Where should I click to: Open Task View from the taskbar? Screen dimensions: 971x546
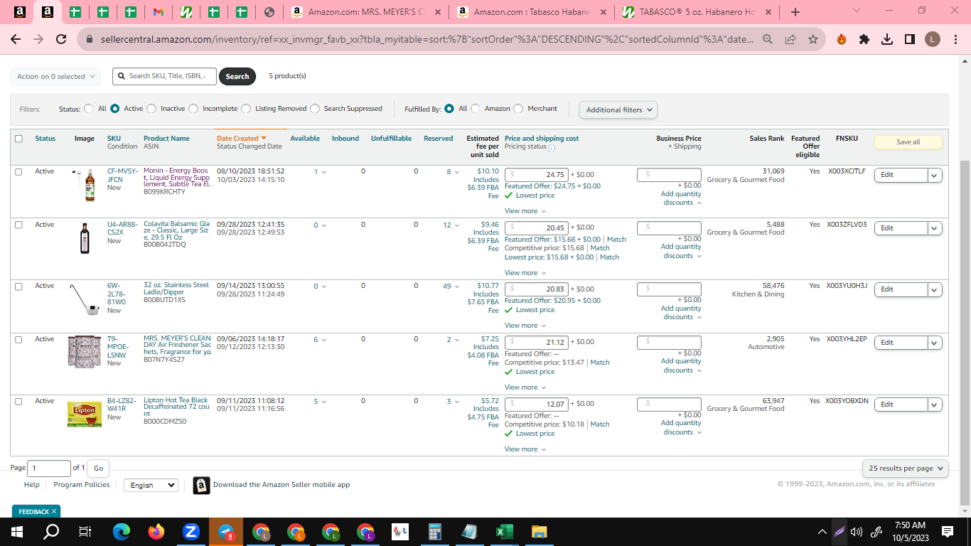[85, 531]
